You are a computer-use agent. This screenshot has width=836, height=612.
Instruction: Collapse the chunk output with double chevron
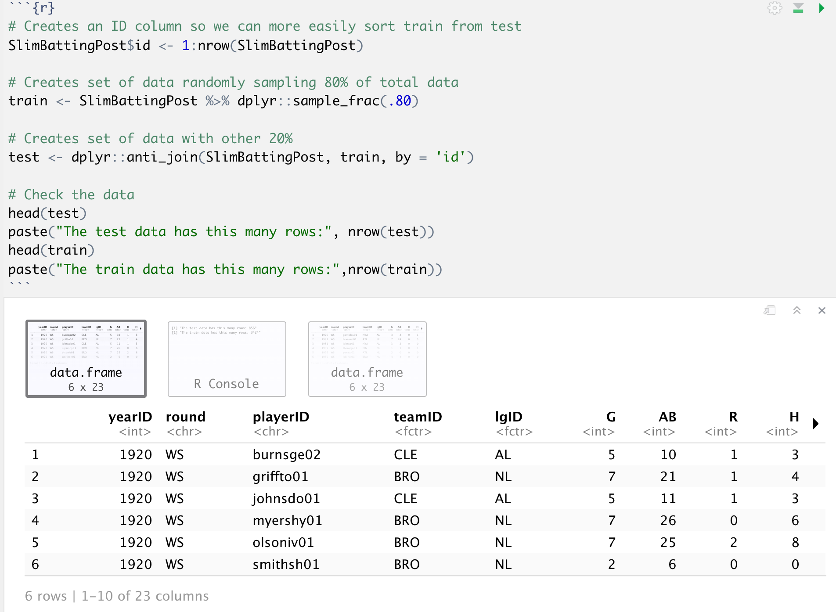(797, 310)
